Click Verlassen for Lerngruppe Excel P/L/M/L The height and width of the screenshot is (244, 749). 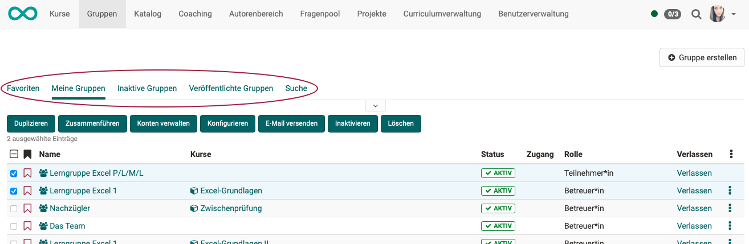(694, 173)
